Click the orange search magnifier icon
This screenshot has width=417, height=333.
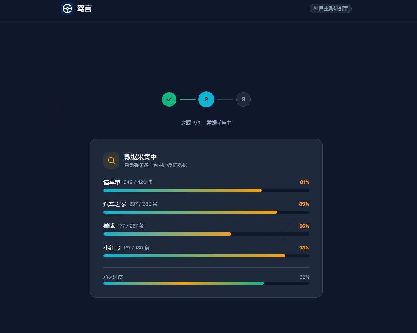[111, 160]
